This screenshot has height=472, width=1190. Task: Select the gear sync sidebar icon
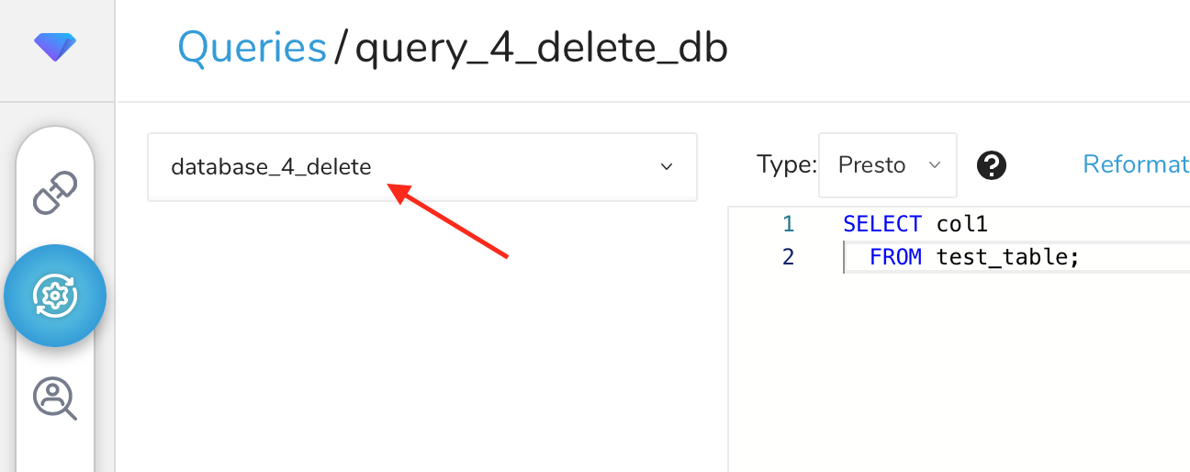(x=55, y=296)
